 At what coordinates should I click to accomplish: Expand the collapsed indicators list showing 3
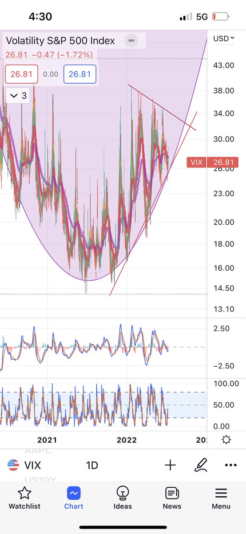coord(18,96)
